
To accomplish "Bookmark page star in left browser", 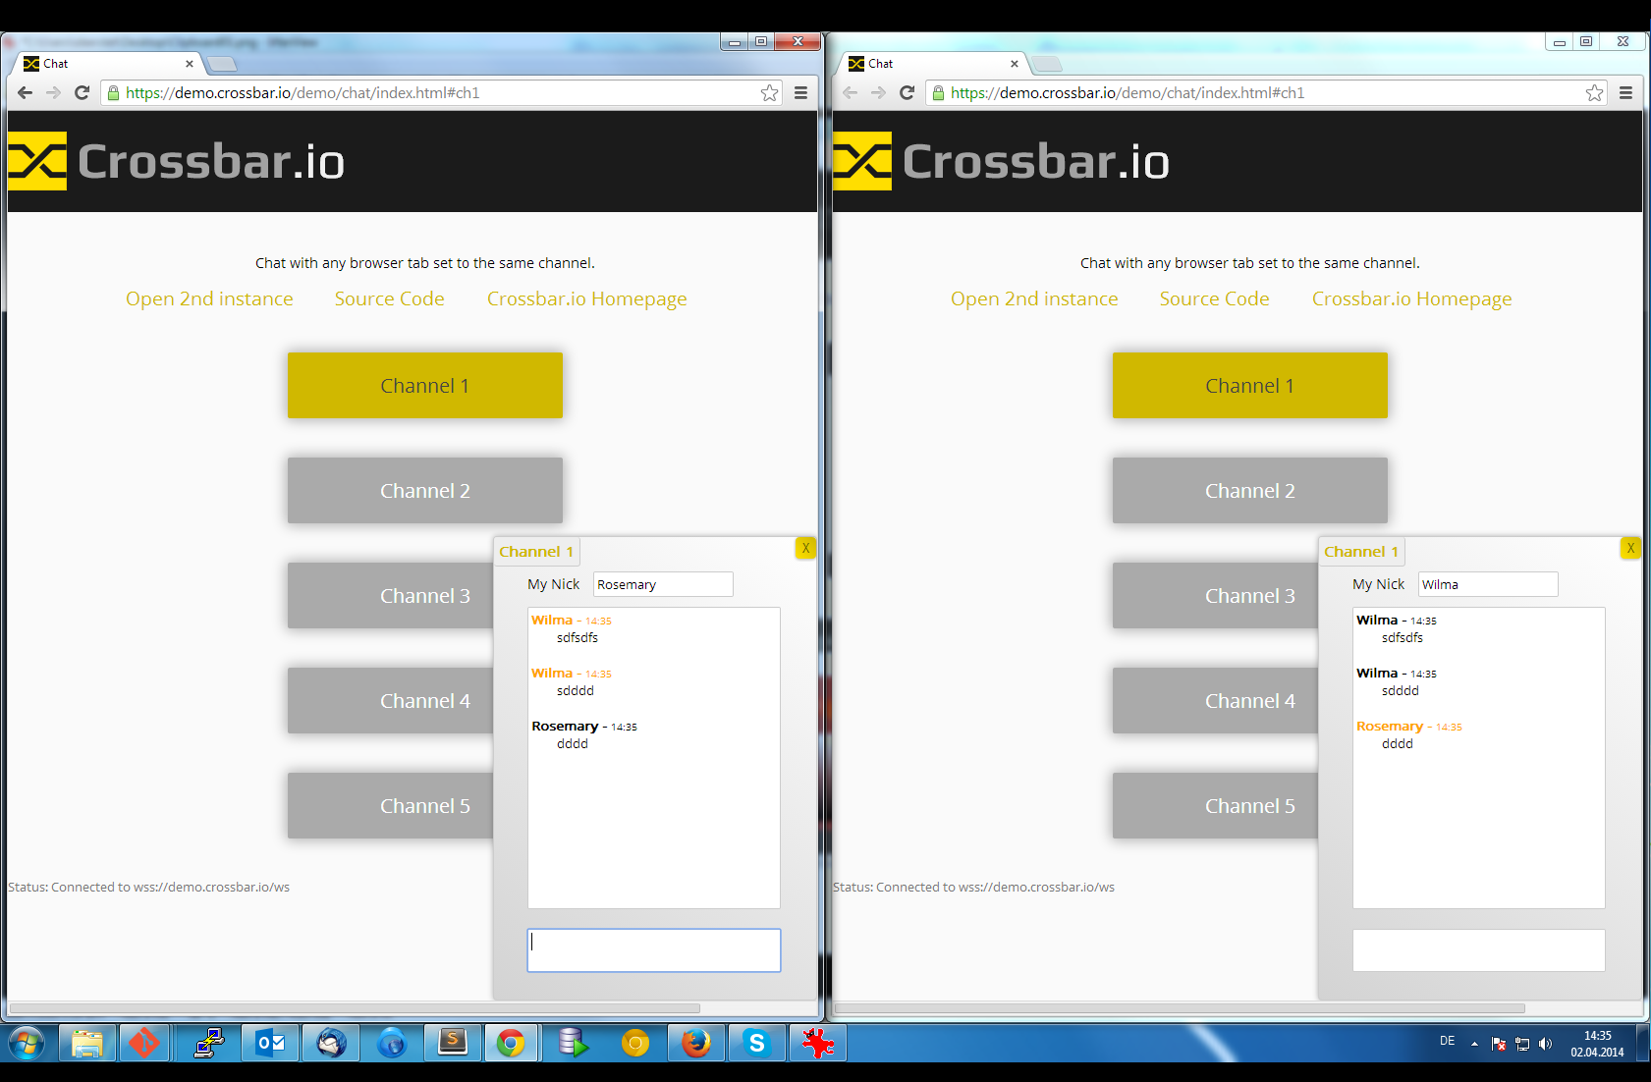I will (x=770, y=92).
